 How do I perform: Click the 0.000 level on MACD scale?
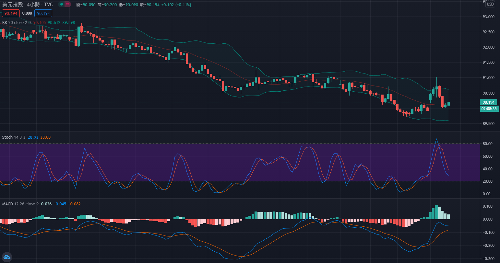[x=488, y=219]
